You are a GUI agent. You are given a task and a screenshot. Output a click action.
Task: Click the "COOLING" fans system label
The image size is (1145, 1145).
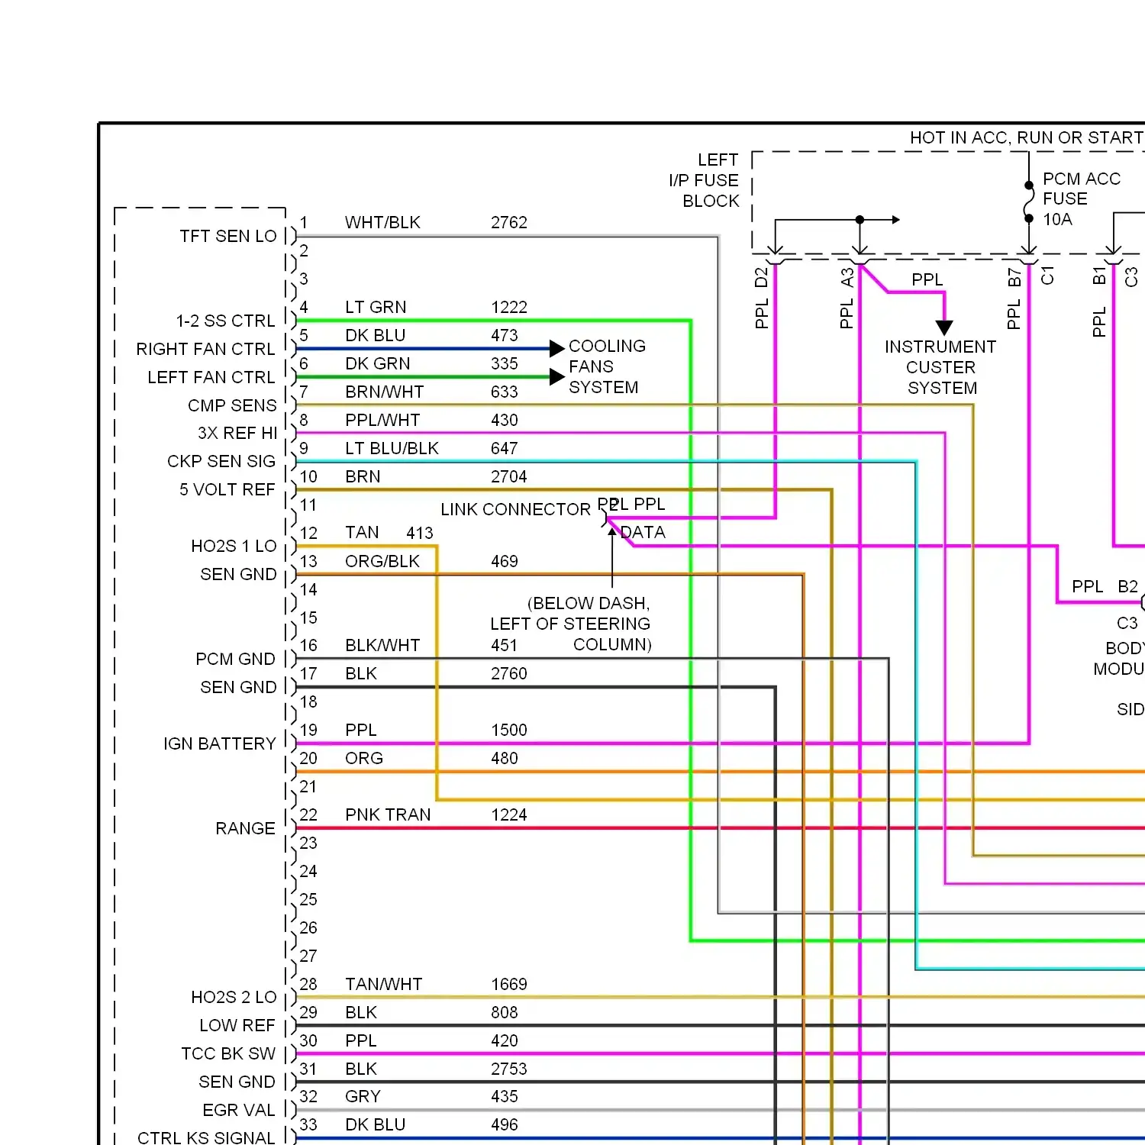607,346
